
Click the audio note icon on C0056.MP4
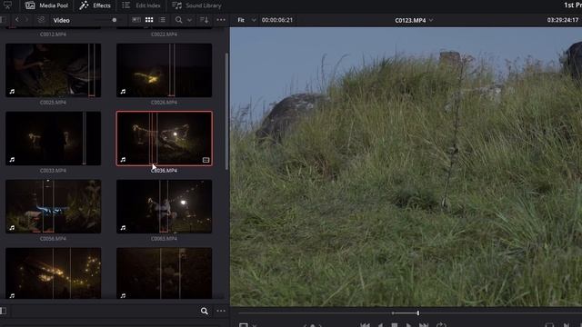(12, 228)
